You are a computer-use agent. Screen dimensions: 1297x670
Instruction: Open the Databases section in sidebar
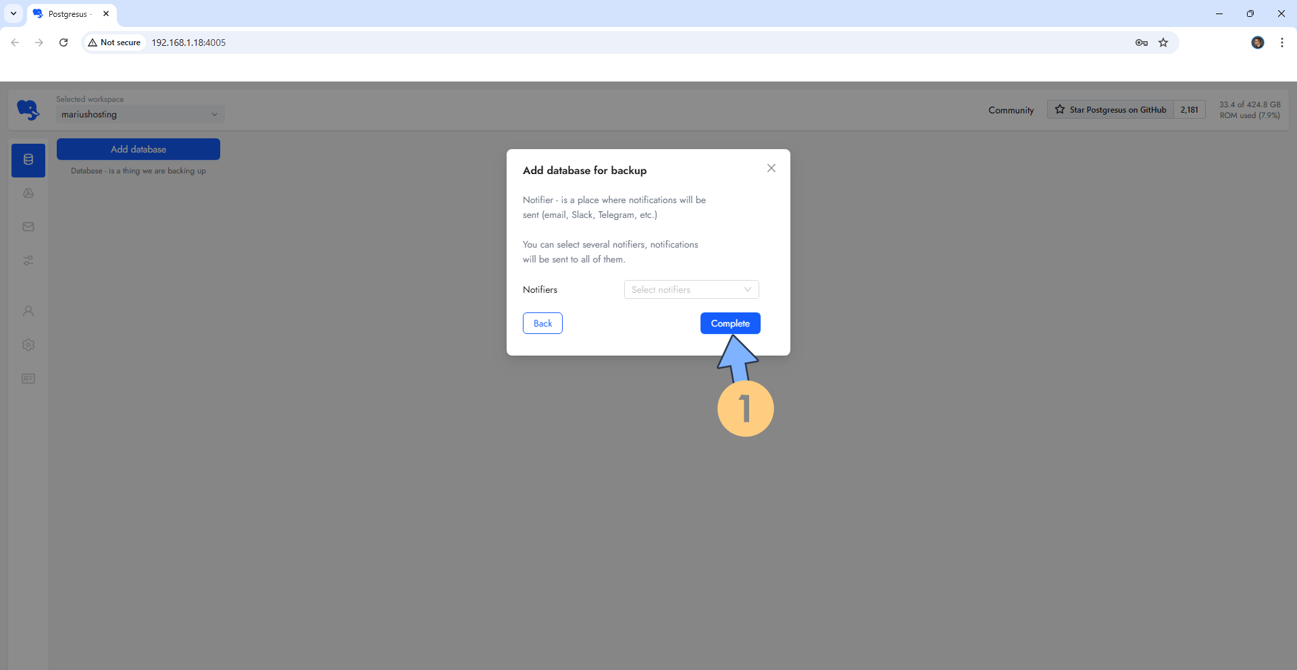click(x=28, y=160)
